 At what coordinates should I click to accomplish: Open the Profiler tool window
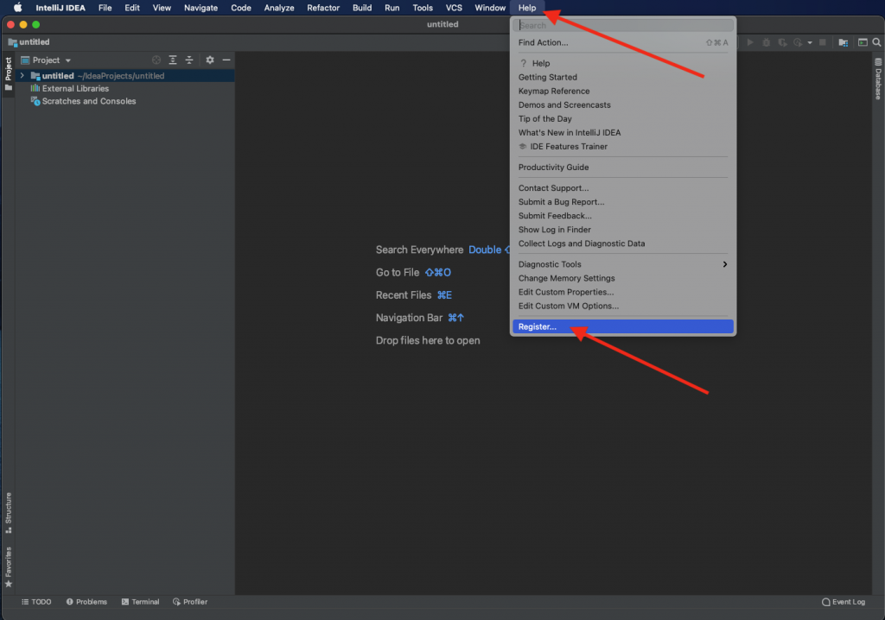click(x=190, y=602)
